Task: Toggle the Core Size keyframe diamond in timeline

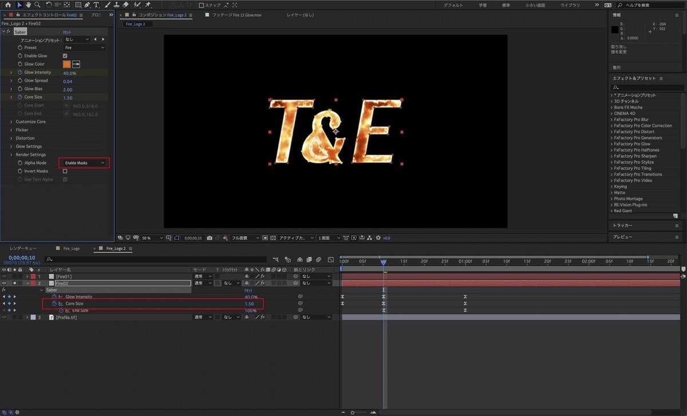Action: 9,303
